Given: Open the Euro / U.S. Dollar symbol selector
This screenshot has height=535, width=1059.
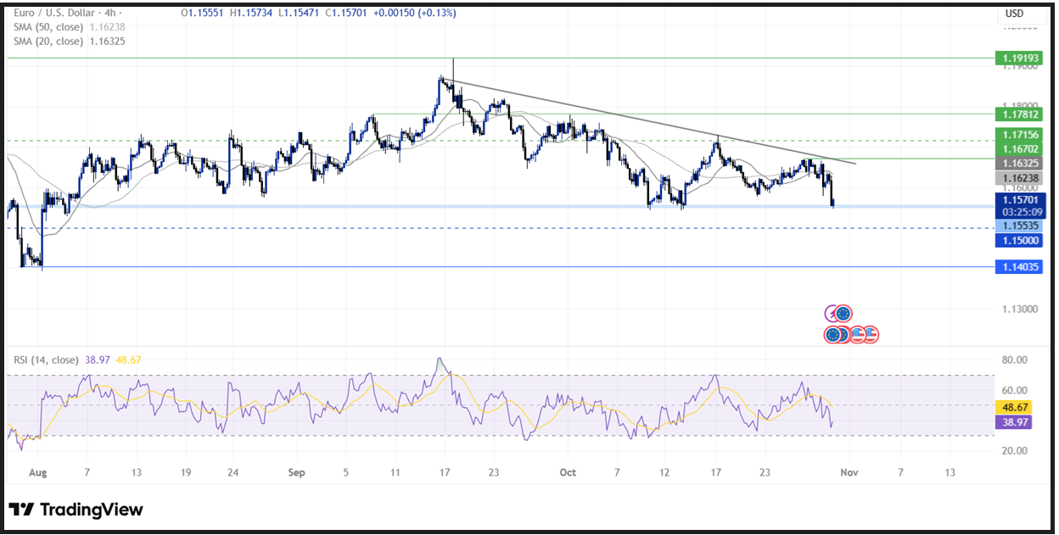Looking at the screenshot, I should coord(57,13).
